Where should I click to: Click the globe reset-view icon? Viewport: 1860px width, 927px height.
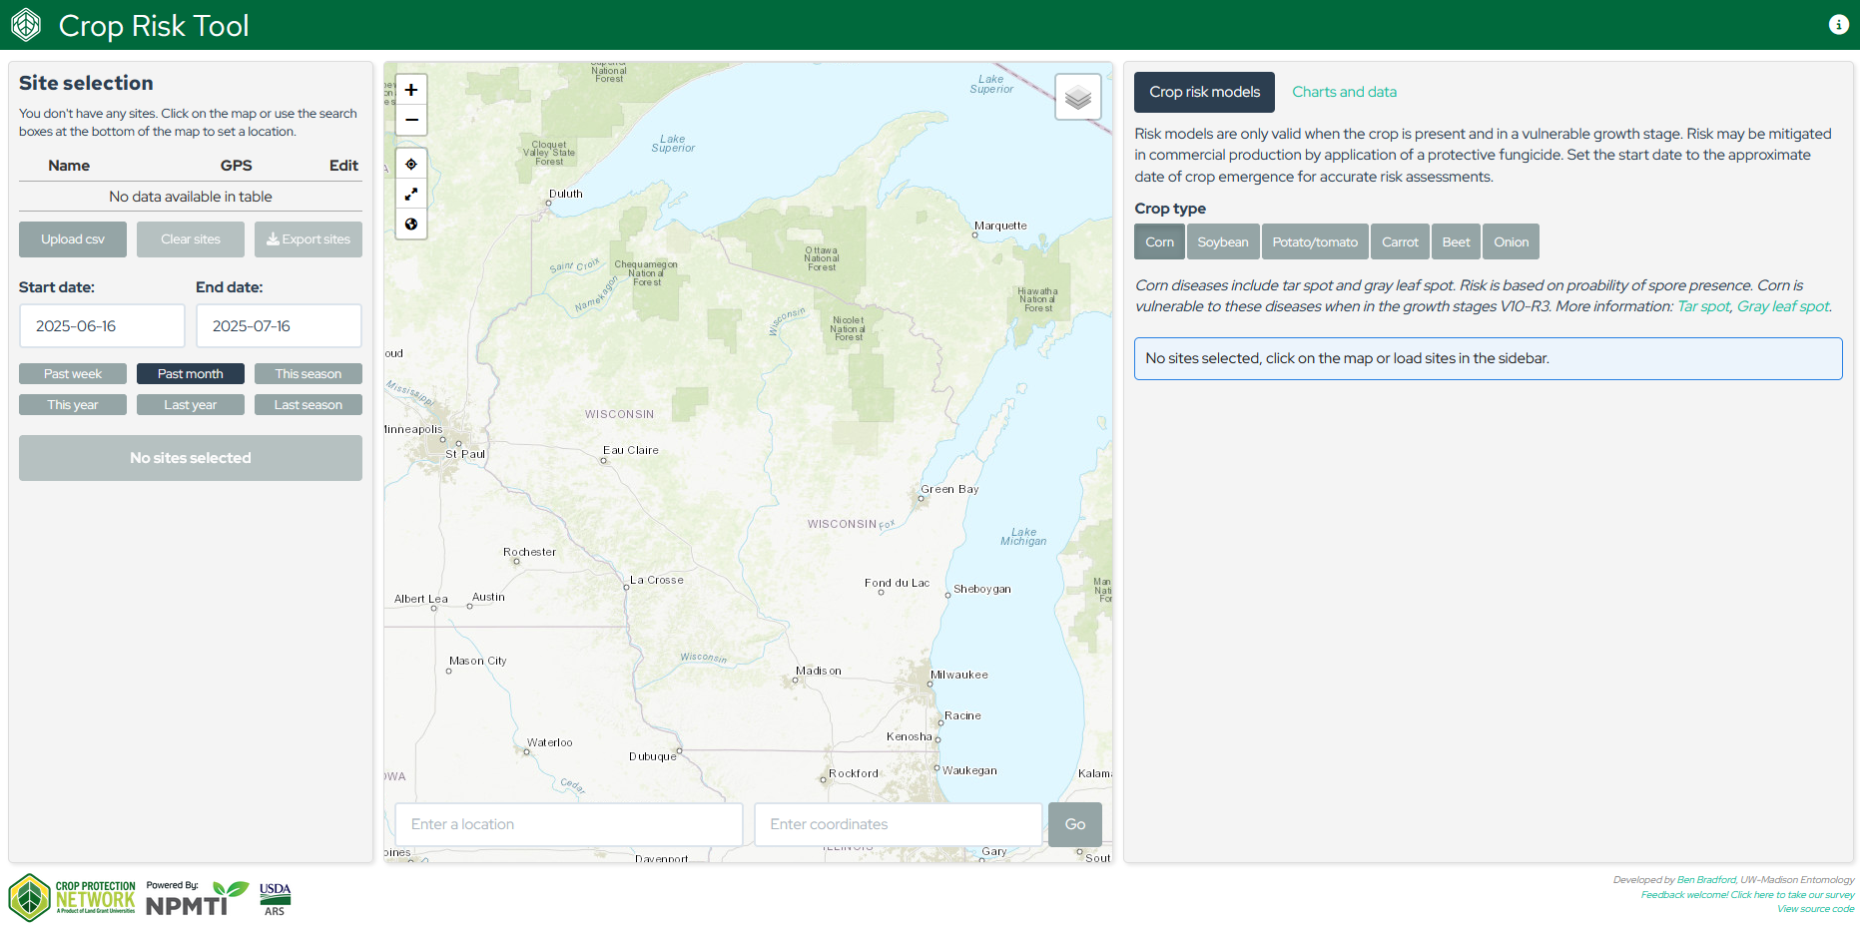click(411, 225)
